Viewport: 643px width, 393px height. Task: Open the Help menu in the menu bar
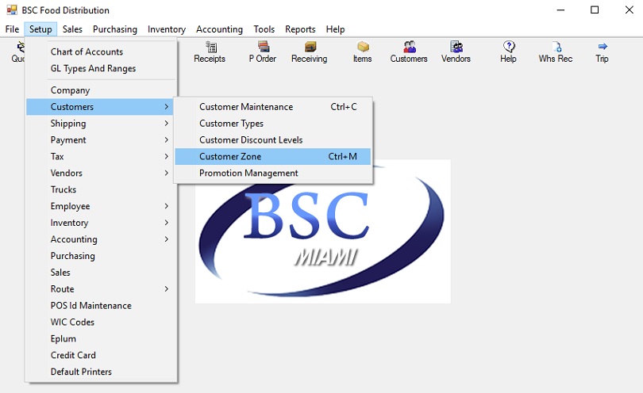click(x=336, y=29)
